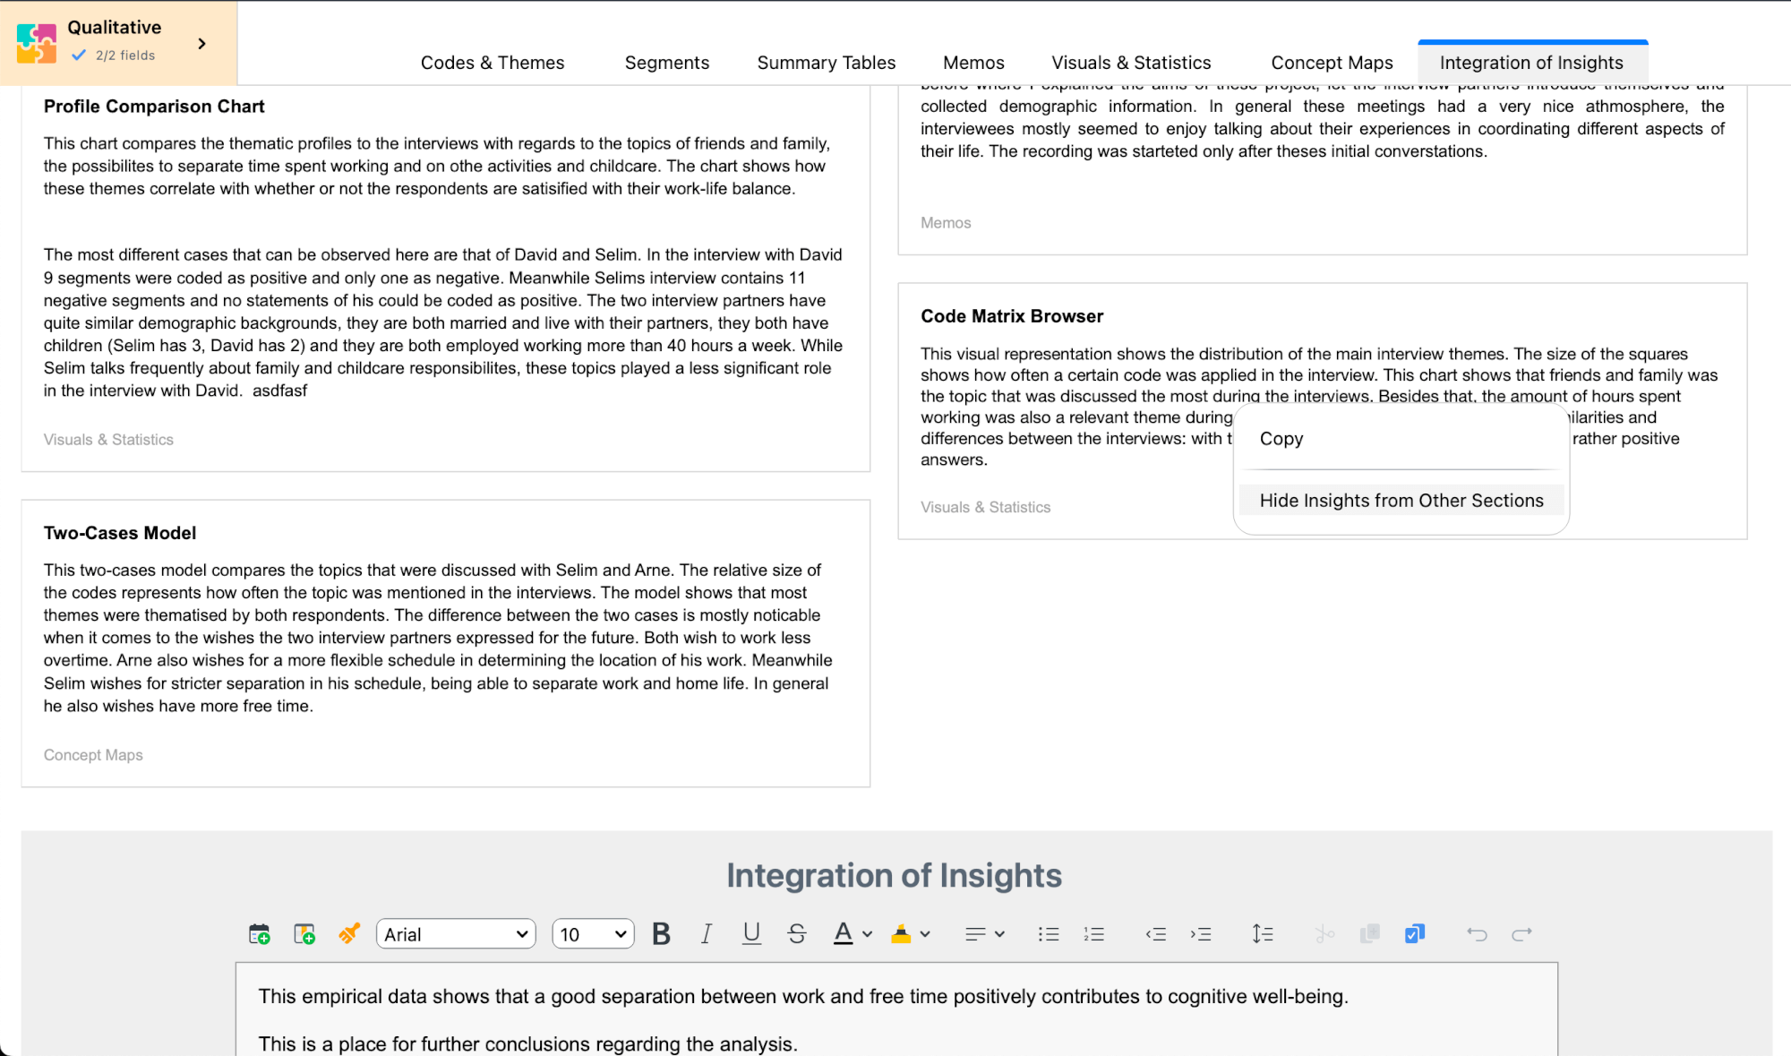Open the font size 10 dropdown

pos(593,934)
